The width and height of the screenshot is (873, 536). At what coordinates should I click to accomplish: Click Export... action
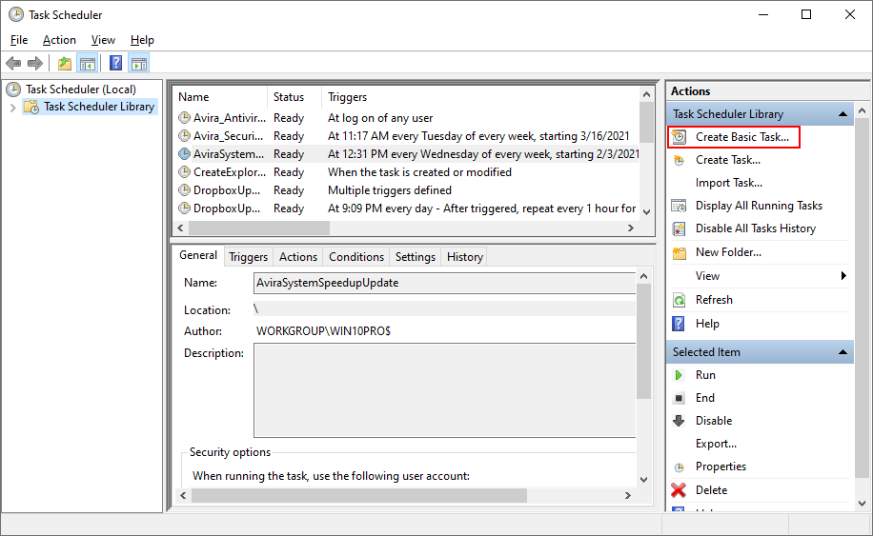[716, 444]
